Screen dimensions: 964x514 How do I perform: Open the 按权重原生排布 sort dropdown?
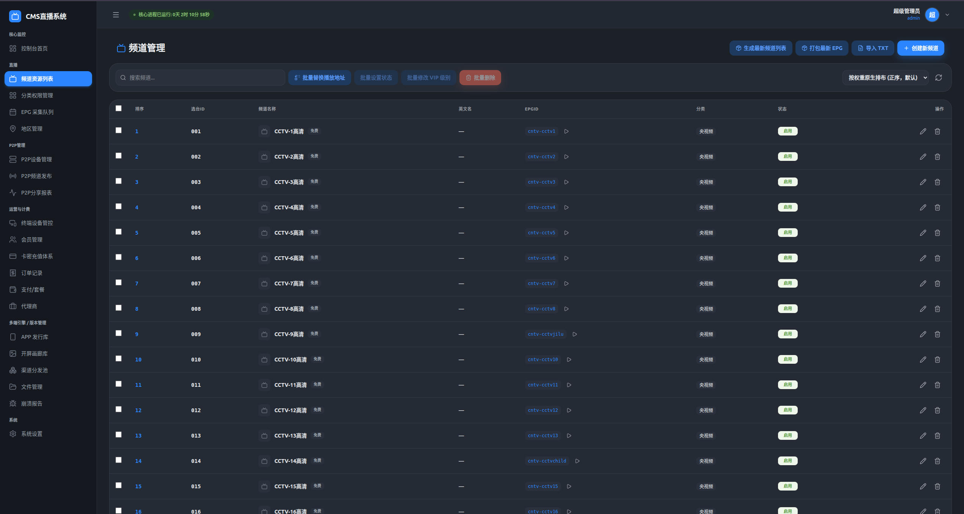point(886,78)
